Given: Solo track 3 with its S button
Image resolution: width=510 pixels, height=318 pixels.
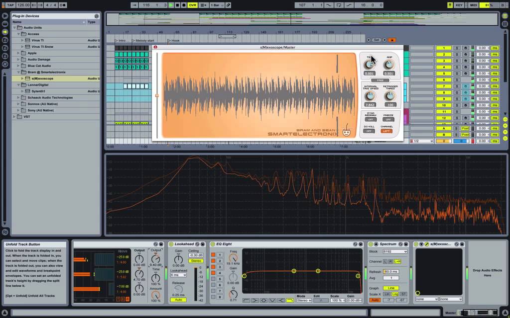Looking at the screenshot, I should (457, 61).
